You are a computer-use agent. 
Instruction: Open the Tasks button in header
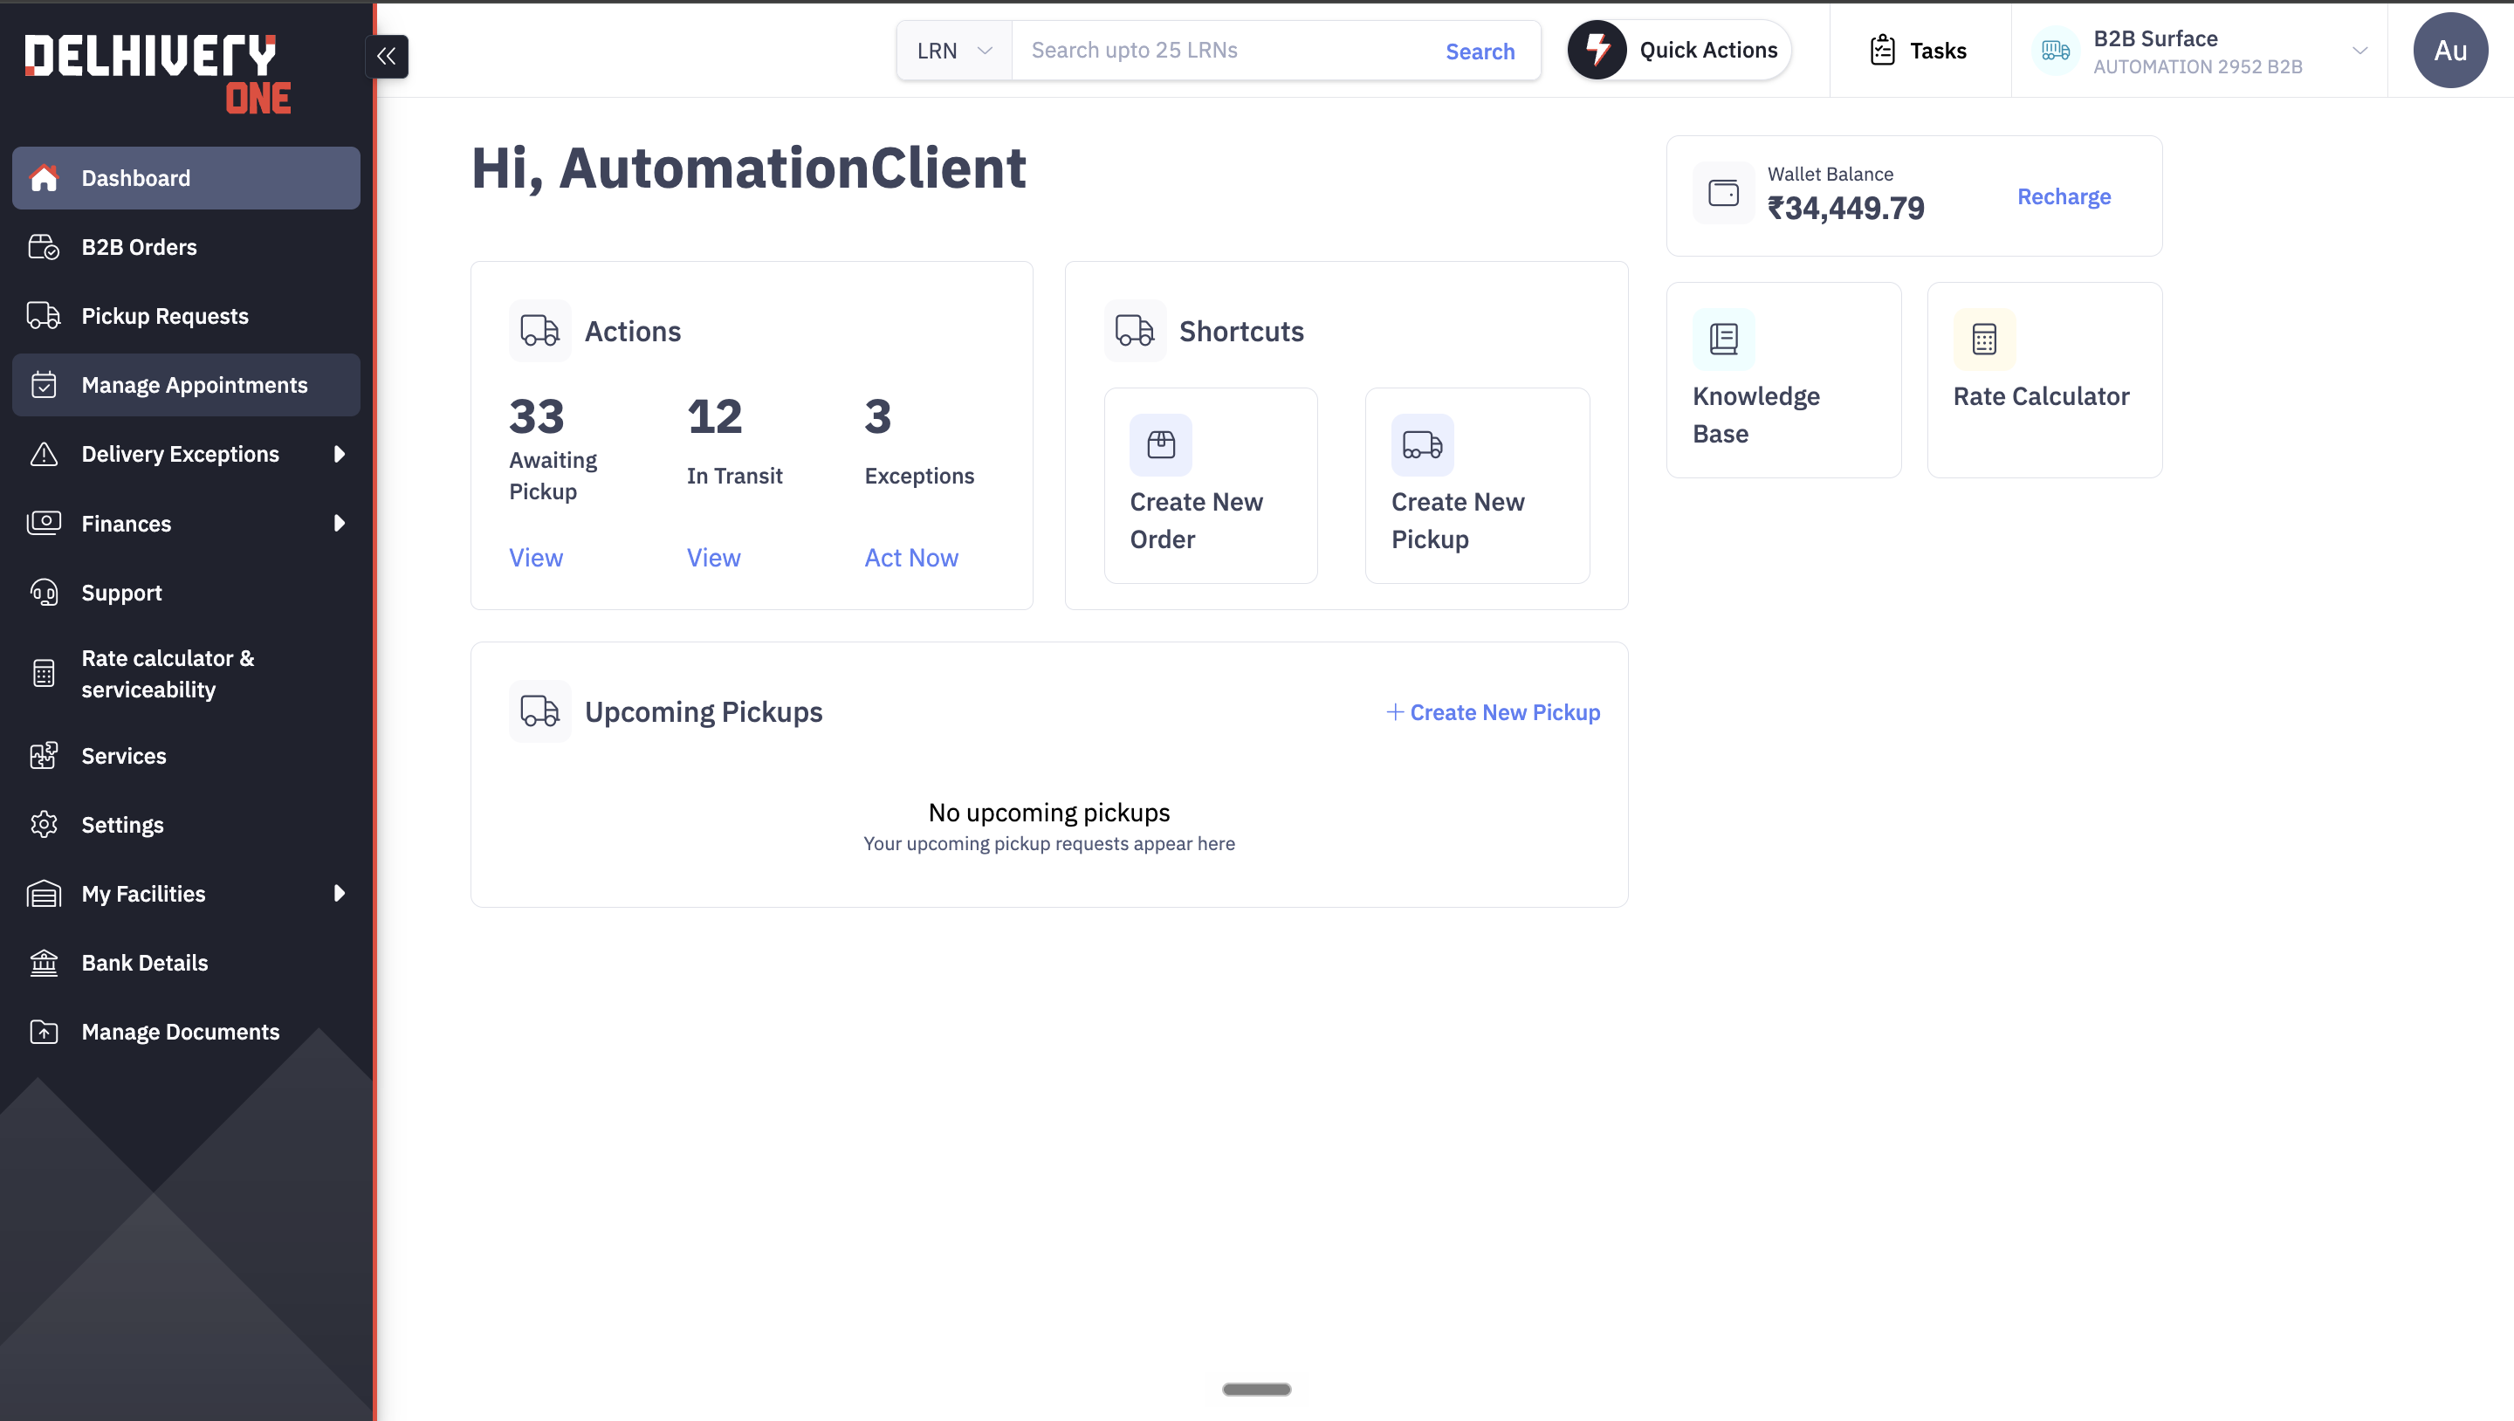1919,50
